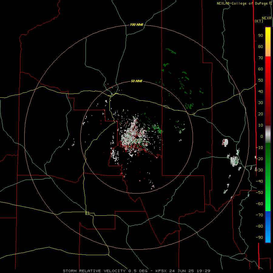Click the Storm Relative Velocity footer caption
The width and height of the screenshot is (273, 273).
(136, 271)
